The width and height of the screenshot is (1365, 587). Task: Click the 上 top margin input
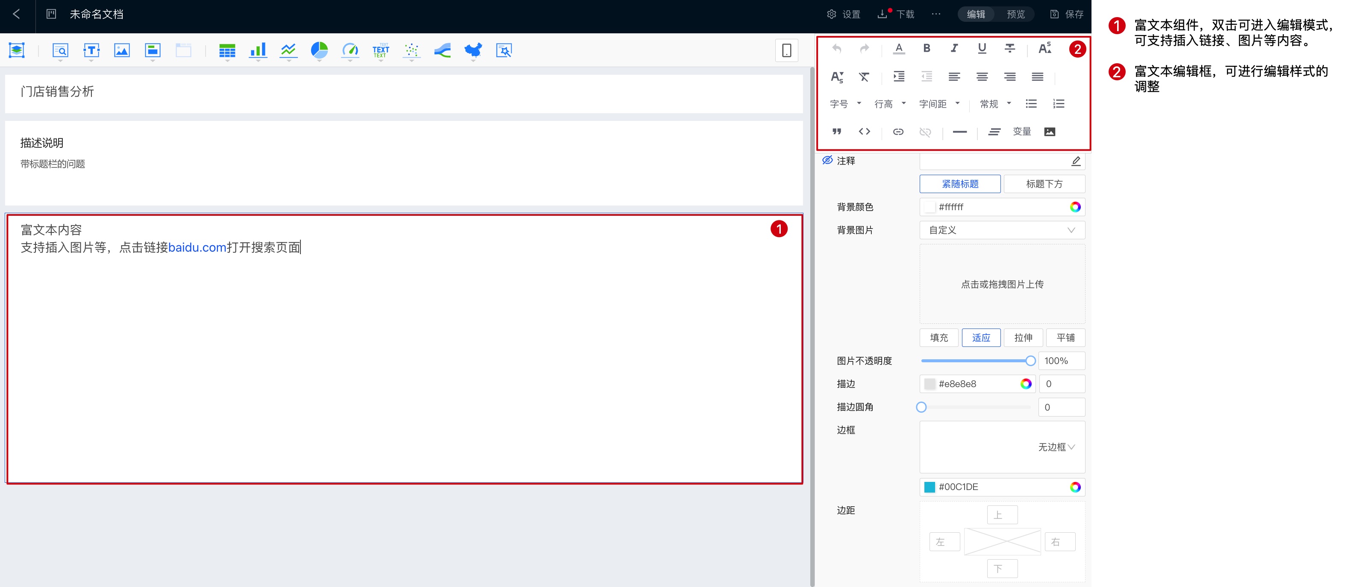point(1002,515)
